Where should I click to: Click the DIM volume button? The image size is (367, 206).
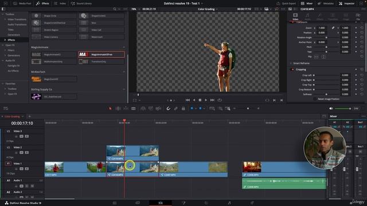tap(356, 108)
